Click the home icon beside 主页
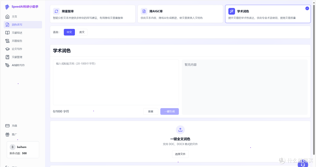 [7, 16]
